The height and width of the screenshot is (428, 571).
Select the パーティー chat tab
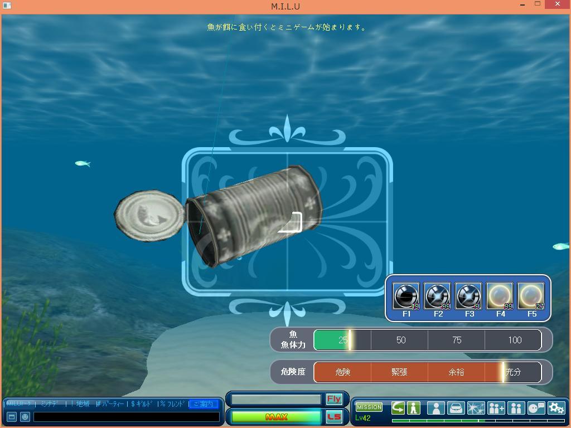112,403
